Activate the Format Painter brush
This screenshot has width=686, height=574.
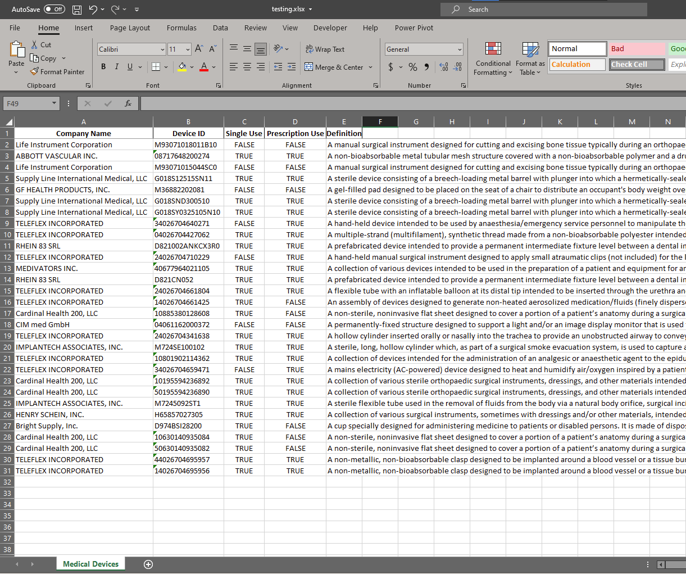(x=57, y=72)
